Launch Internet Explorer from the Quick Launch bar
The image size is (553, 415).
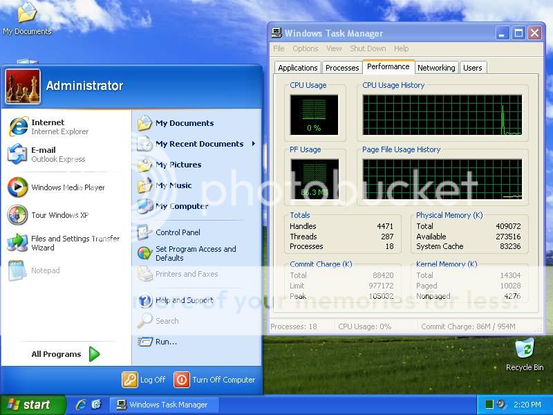81,405
